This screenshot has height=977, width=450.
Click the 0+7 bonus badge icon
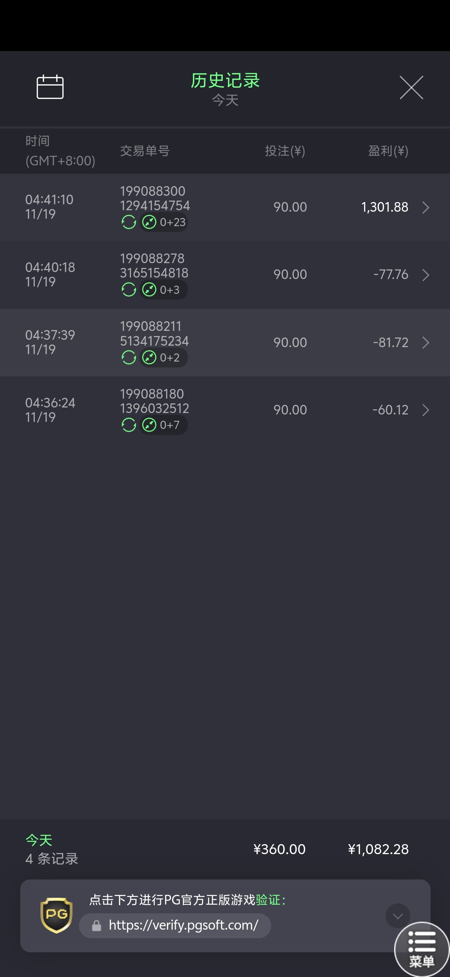149,425
